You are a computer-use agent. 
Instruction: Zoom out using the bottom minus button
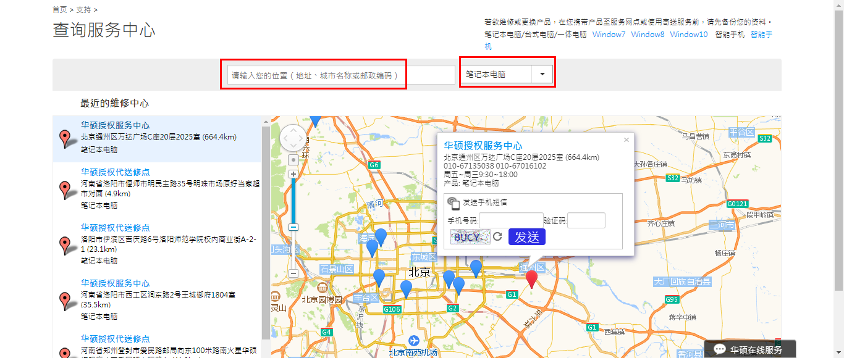click(293, 273)
